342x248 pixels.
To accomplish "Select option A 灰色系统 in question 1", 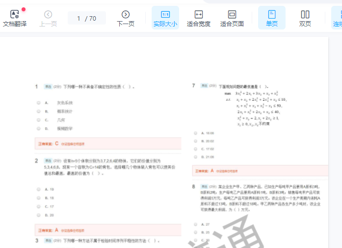I will [x=39, y=103].
